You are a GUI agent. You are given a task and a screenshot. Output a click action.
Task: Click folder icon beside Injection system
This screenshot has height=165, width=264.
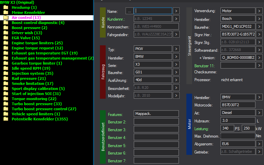(x=6, y=73)
